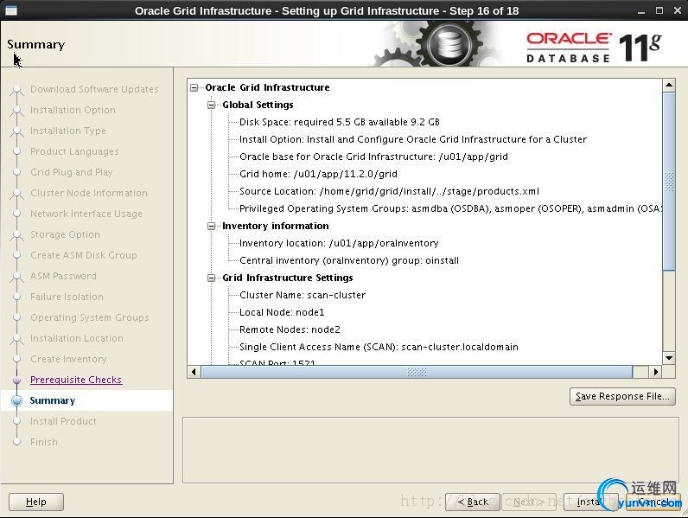
Task: Click the Prerequisite Checks step marker
Action: [17, 380]
